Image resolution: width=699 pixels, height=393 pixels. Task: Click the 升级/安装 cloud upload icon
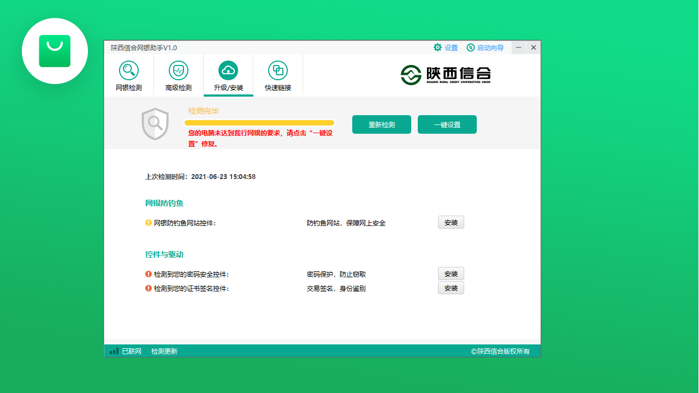(x=228, y=70)
